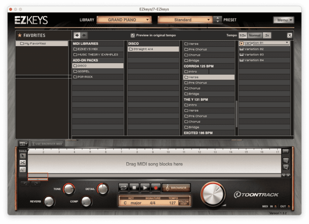
Task: Select the scissors cut tool
Action: pos(22,163)
